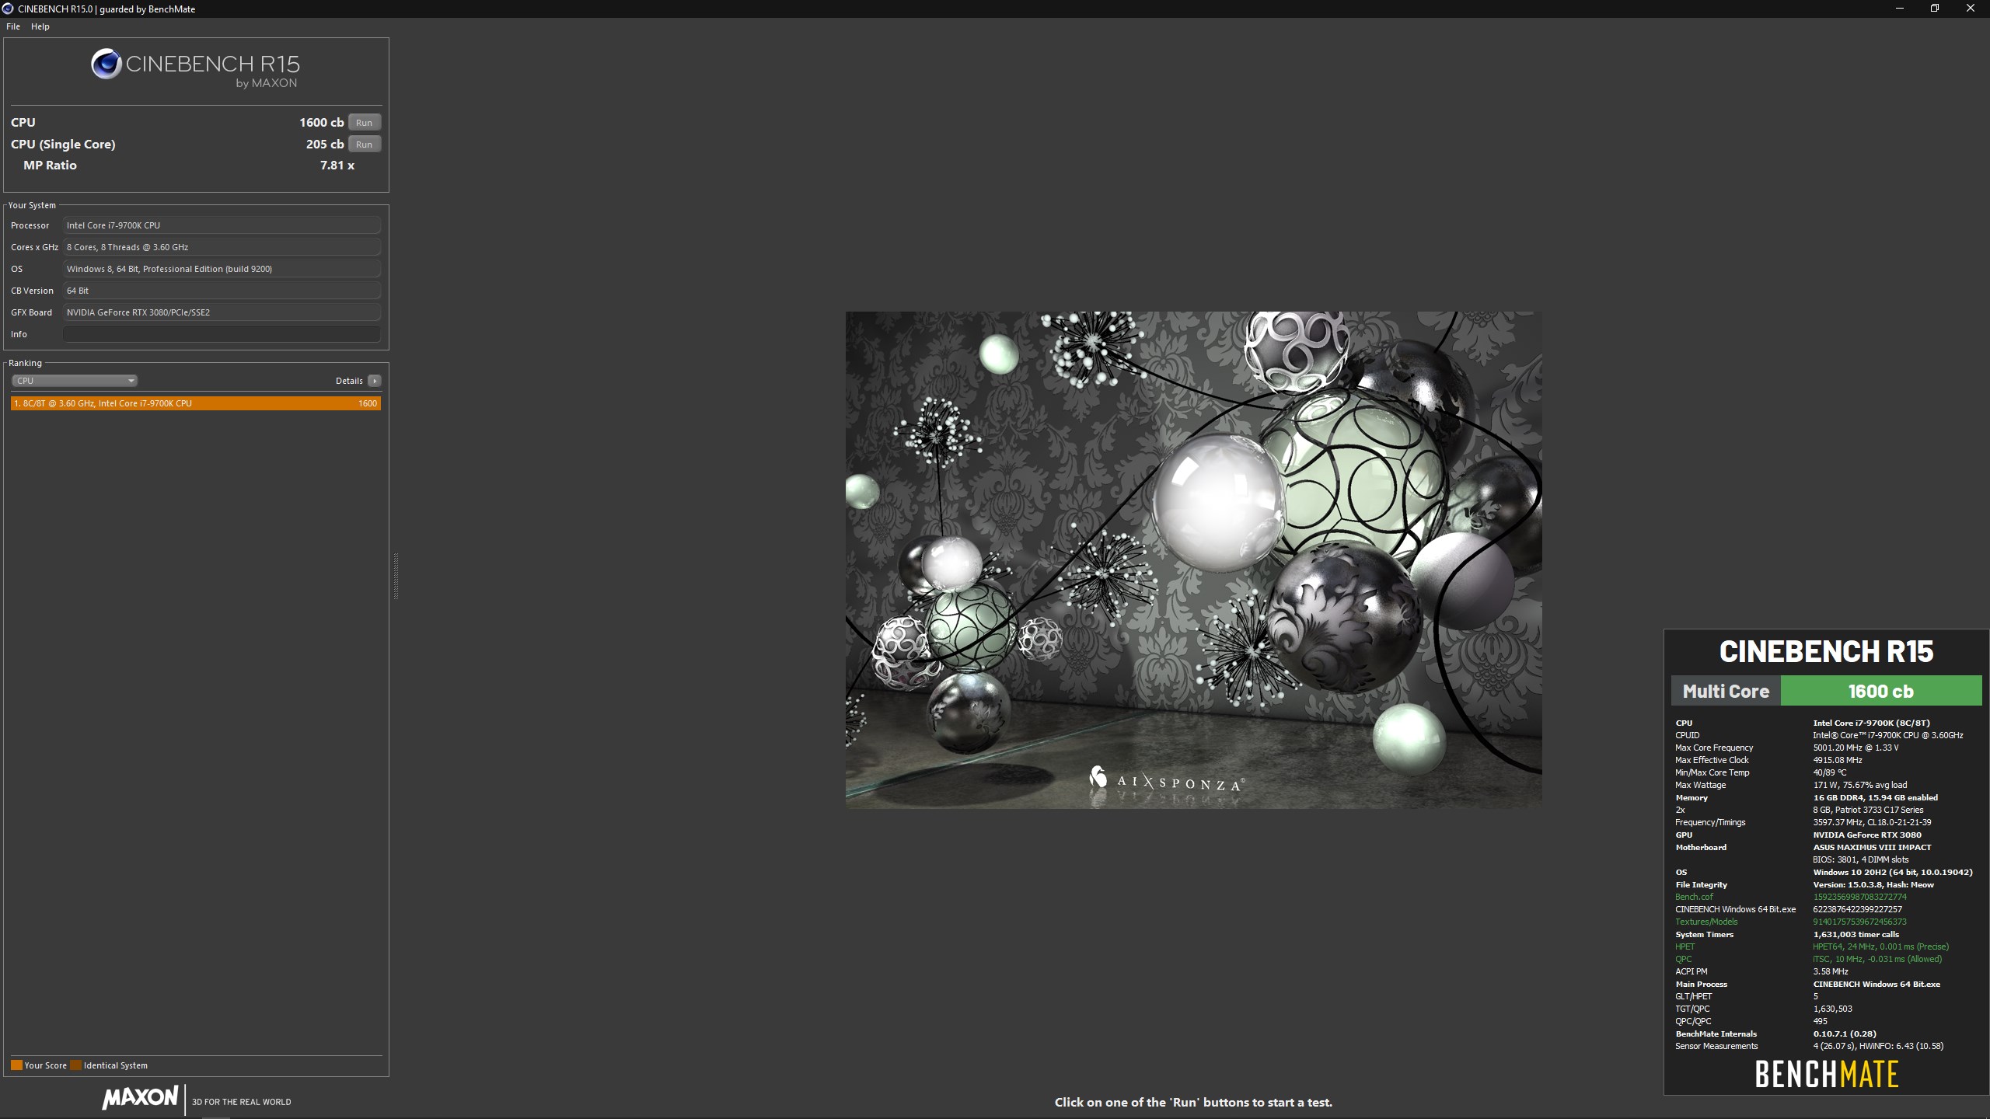1990x1119 pixels.
Task: Close the Cinebench window
Action: click(1971, 9)
